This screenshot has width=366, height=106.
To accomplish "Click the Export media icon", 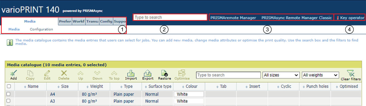I will click(x=148, y=73).
